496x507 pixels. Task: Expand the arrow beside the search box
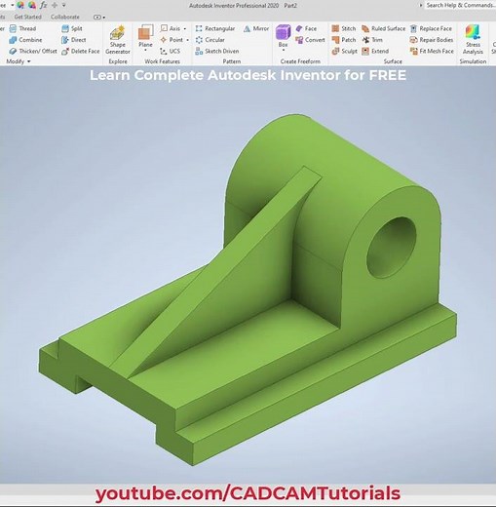[x=421, y=5]
